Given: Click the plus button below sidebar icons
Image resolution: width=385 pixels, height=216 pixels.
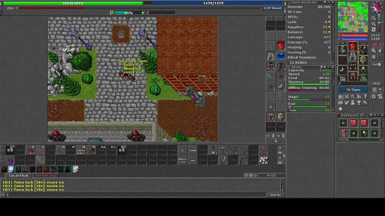Looking at the screenshot, I should [x=341, y=109].
